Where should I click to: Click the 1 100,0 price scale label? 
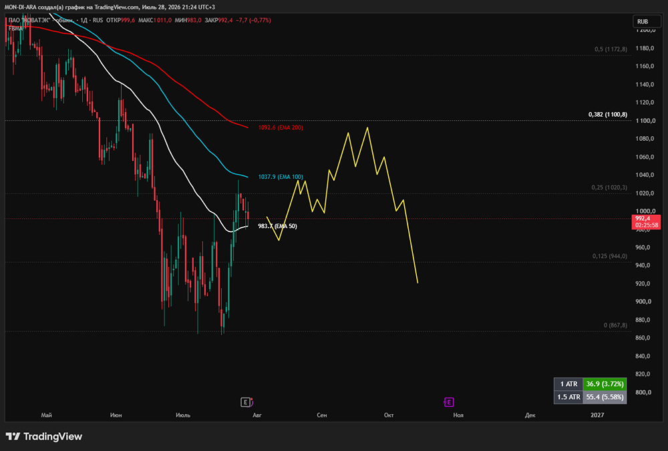645,121
